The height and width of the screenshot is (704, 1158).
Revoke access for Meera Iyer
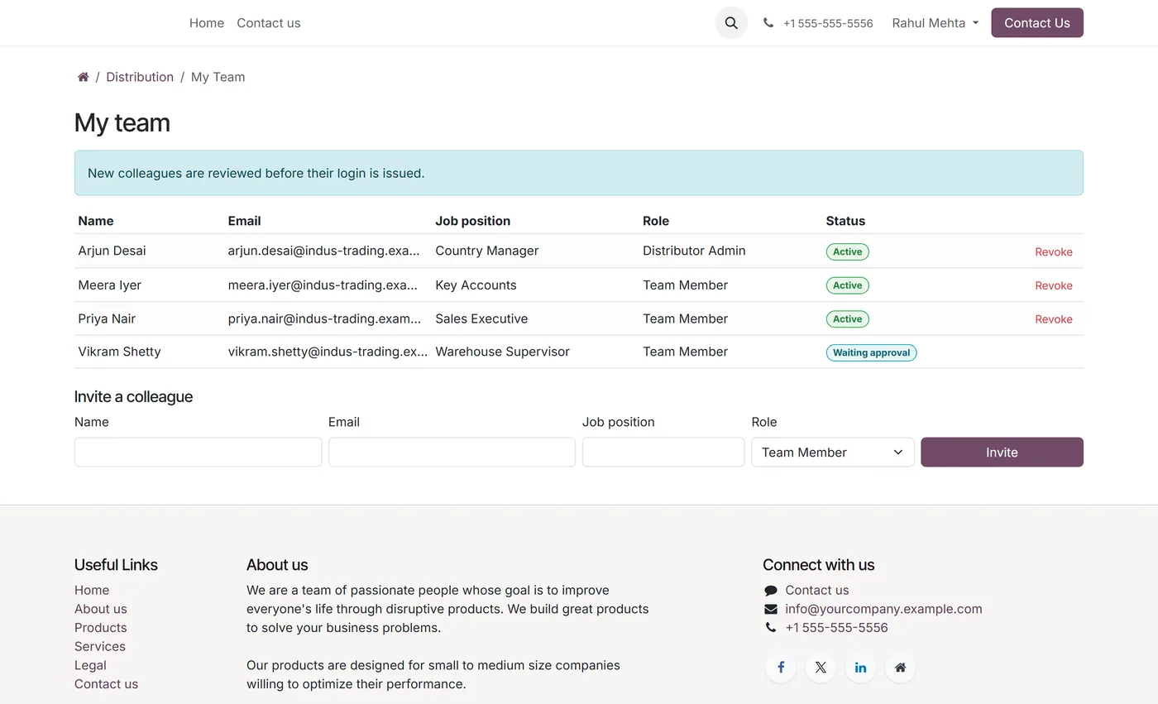1054,285
